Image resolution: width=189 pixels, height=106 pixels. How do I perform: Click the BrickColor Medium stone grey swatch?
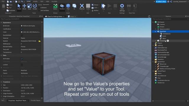(22, 26)
